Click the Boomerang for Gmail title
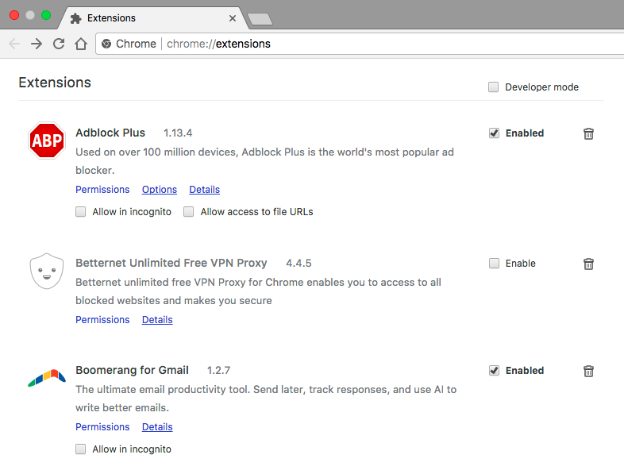The width and height of the screenshot is (624, 474). [132, 370]
